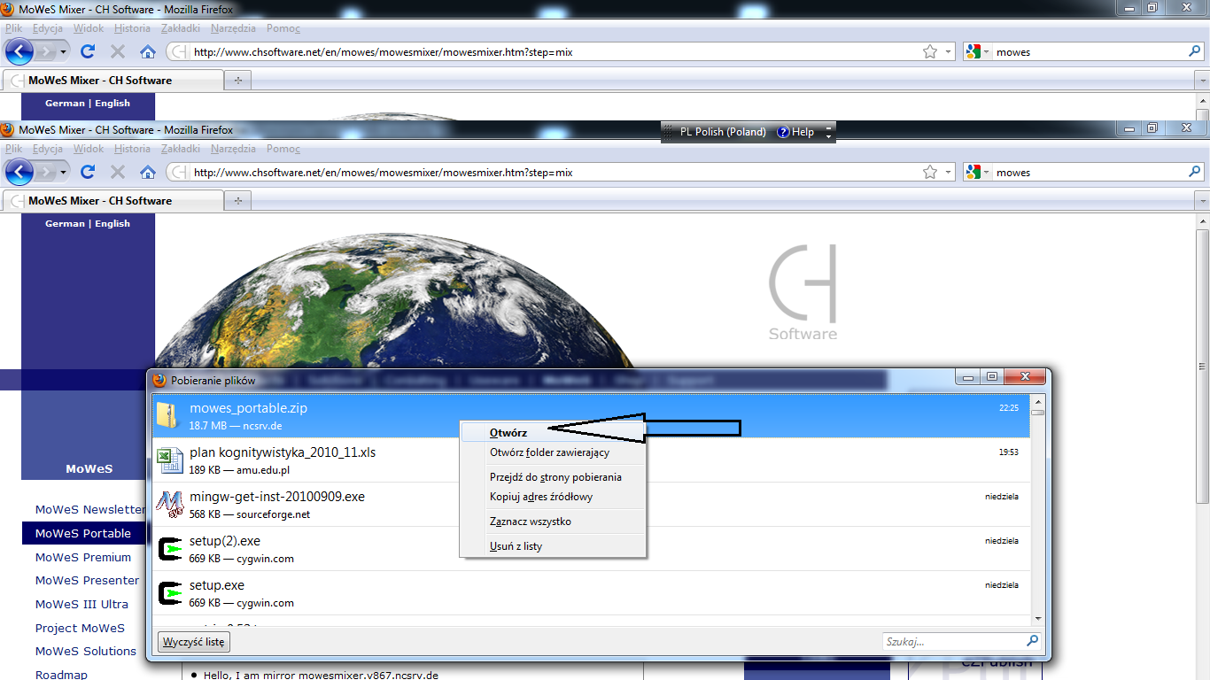Click German link in background Firefox window
The width and height of the screenshot is (1210, 680).
[x=65, y=104]
